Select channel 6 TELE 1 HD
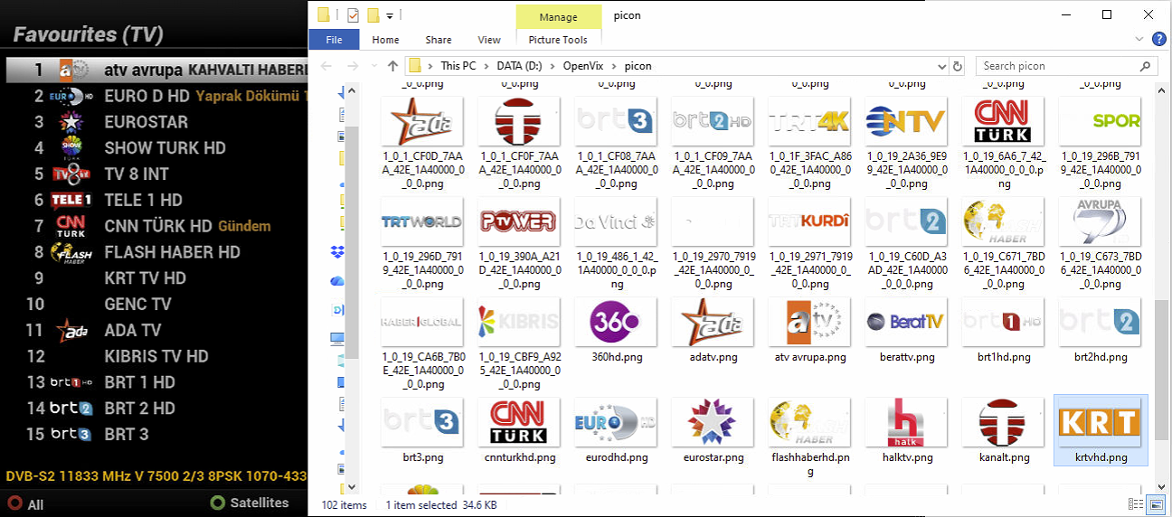The image size is (1172, 517). click(x=156, y=201)
